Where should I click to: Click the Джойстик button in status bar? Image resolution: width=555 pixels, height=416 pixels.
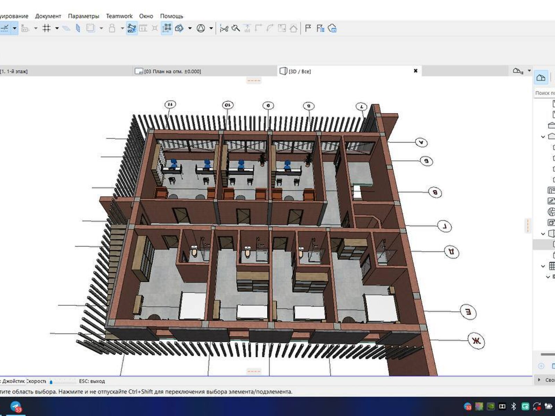click(x=13, y=381)
